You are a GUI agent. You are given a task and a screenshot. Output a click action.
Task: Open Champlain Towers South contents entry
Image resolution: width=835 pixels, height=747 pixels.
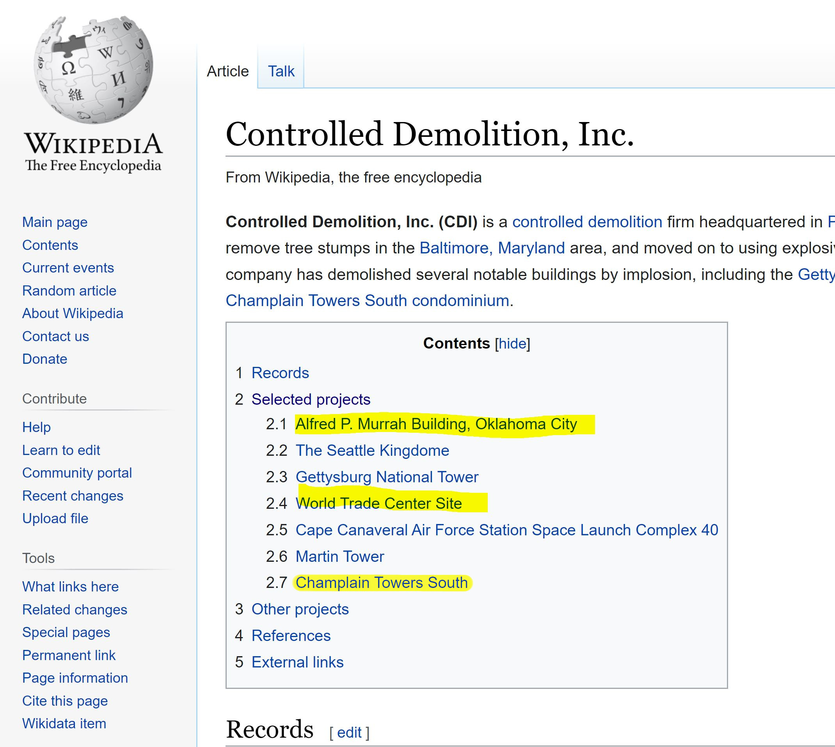click(382, 583)
